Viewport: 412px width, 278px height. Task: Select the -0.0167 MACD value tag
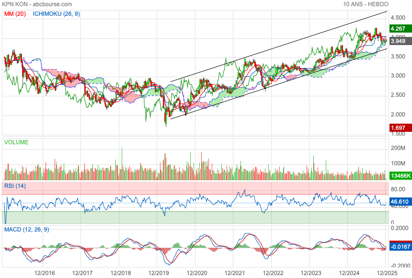point(400,247)
